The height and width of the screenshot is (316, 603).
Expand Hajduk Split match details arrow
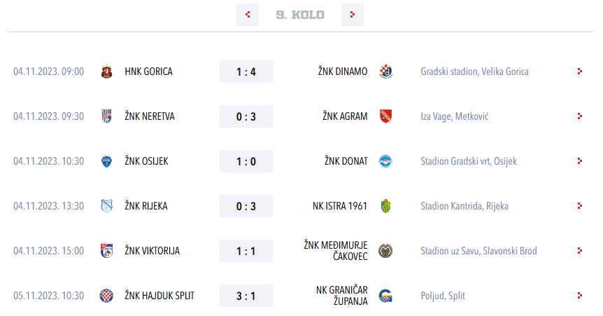[579, 296]
